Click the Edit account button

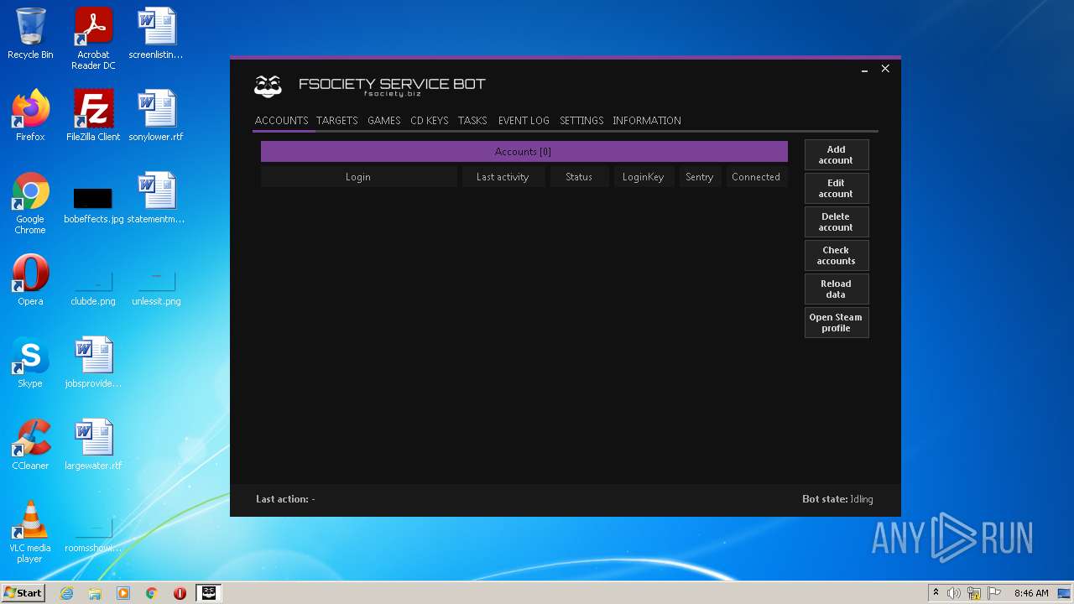click(837, 189)
